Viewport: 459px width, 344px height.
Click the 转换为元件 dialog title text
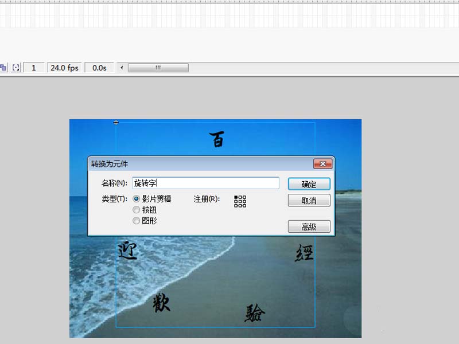(x=110, y=164)
